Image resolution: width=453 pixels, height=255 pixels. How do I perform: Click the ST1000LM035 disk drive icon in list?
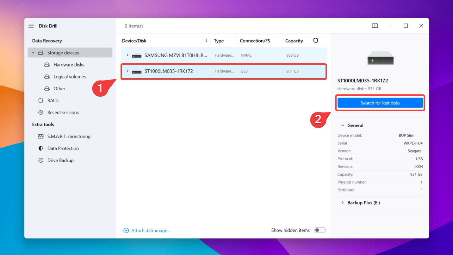[137, 71]
